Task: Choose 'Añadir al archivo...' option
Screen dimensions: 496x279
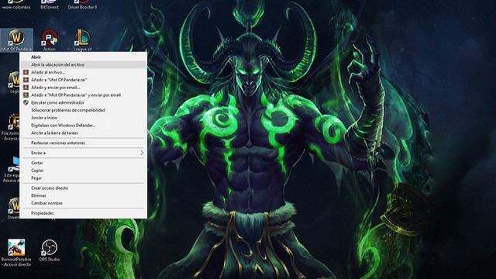Action: coord(84,72)
